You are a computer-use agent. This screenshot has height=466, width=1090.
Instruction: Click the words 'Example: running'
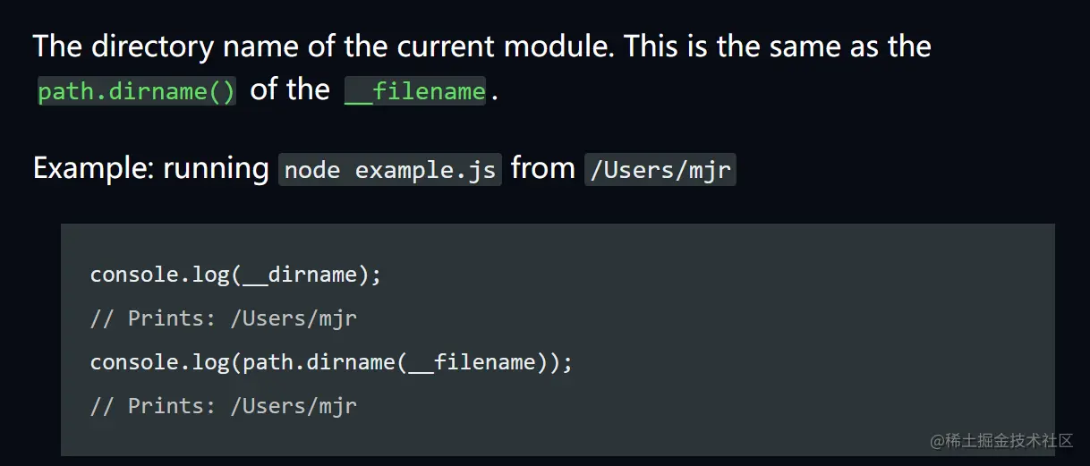click(x=150, y=169)
